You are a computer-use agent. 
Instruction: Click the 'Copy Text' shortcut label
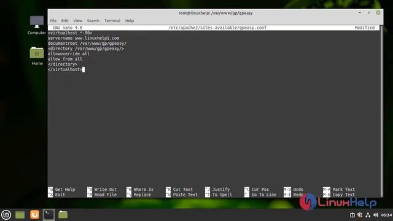point(344,195)
